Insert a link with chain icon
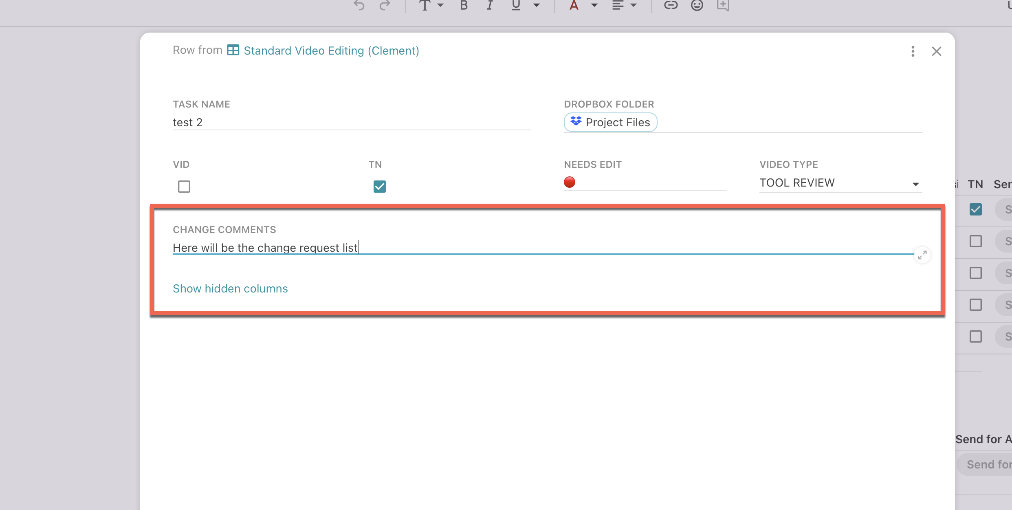This screenshot has width=1012, height=510. (671, 5)
